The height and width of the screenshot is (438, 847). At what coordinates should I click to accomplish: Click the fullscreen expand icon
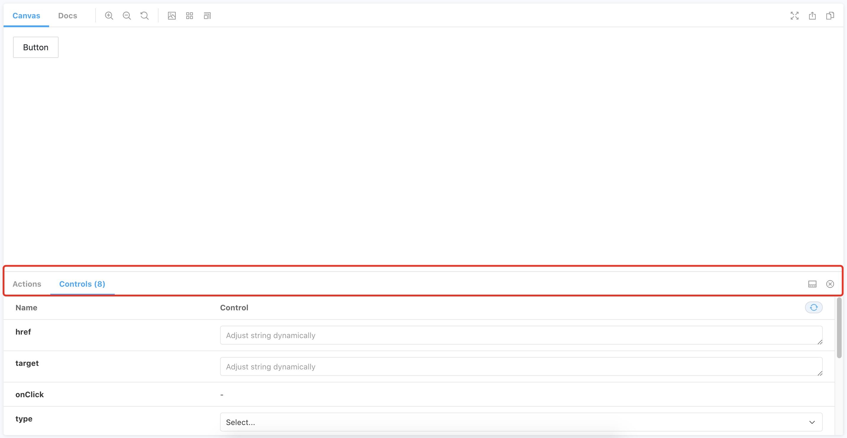[794, 16]
